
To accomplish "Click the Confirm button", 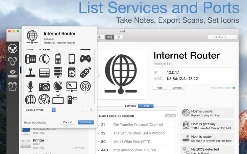I will [x=85, y=122].
